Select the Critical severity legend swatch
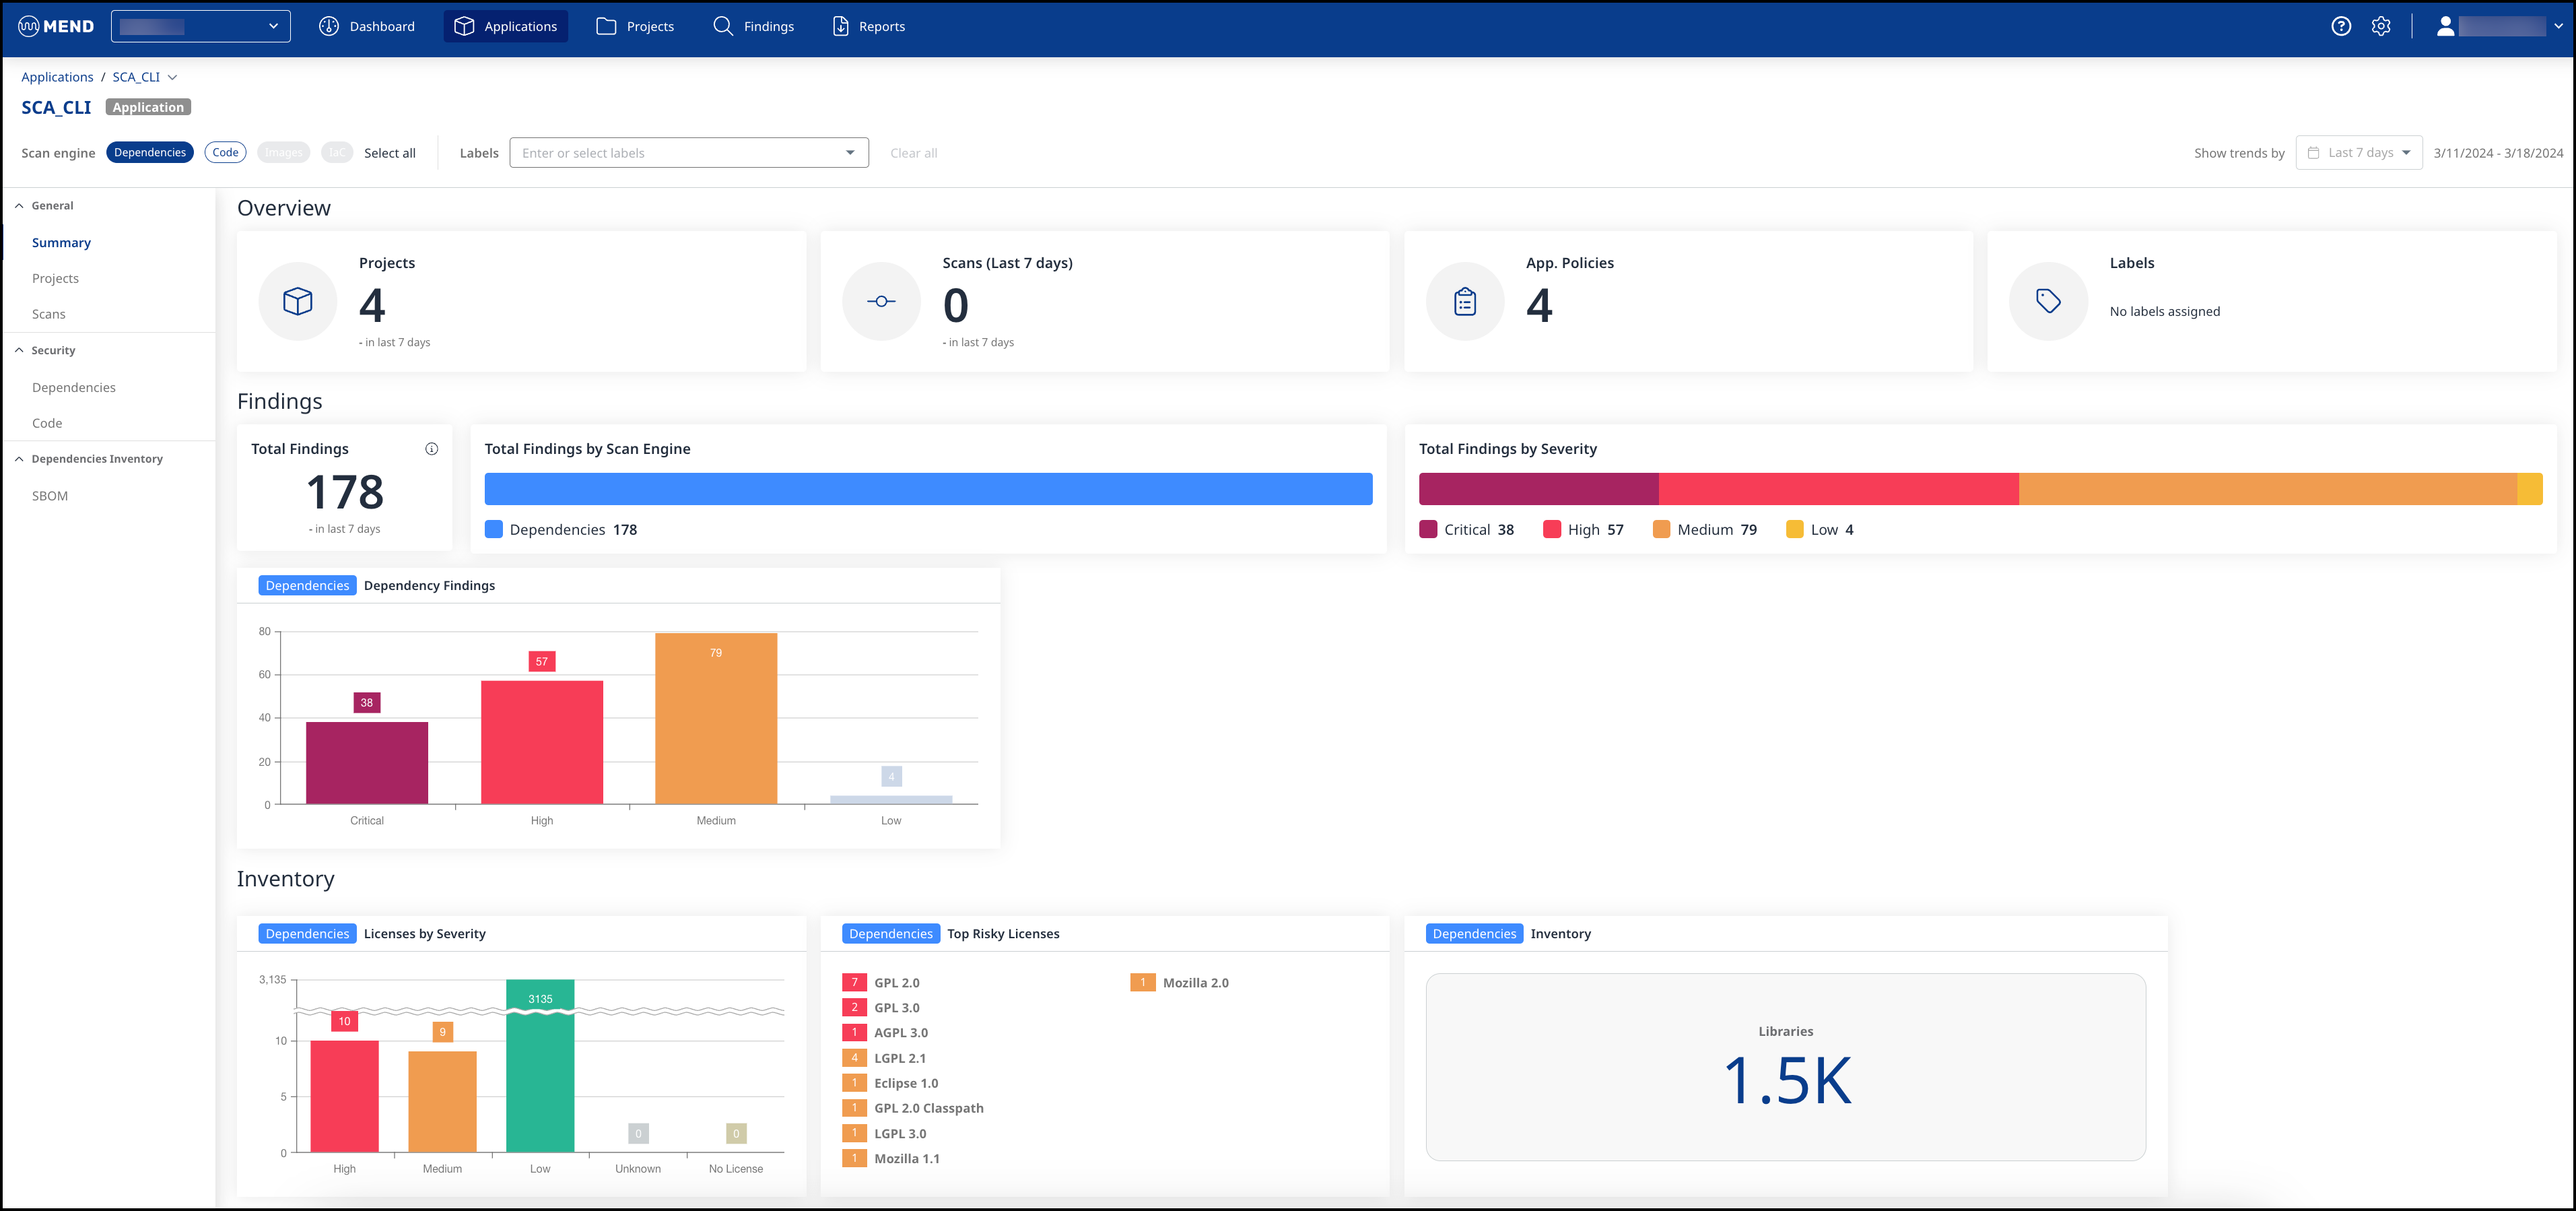The width and height of the screenshot is (2576, 1211). pos(1428,529)
